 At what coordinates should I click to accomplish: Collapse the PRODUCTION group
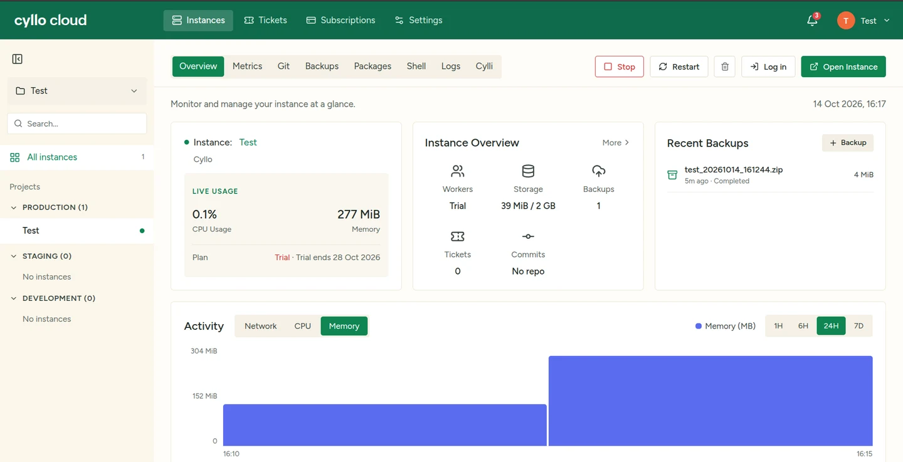[x=14, y=207]
